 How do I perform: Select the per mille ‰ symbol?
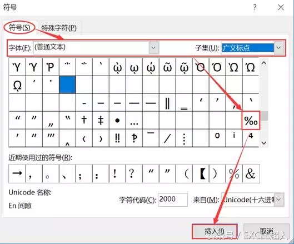[x=251, y=120]
